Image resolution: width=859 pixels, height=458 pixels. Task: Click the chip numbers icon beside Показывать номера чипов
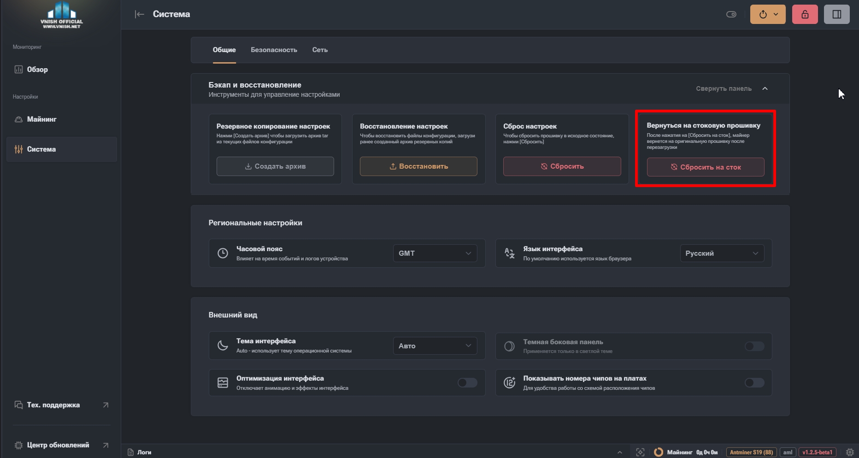click(509, 383)
